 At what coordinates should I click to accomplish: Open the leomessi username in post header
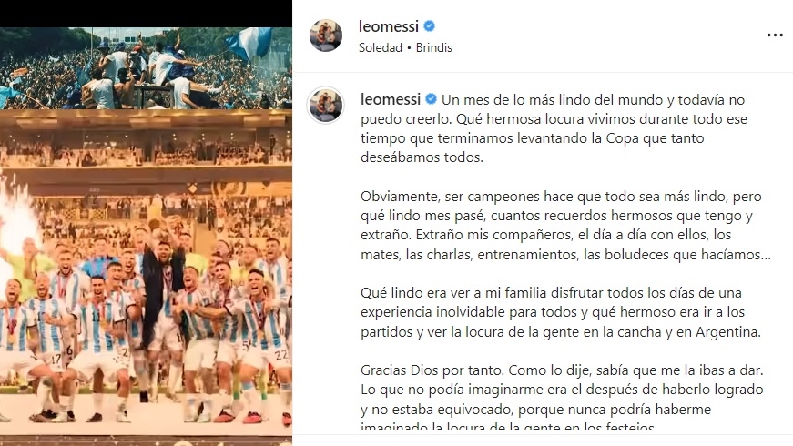[389, 26]
